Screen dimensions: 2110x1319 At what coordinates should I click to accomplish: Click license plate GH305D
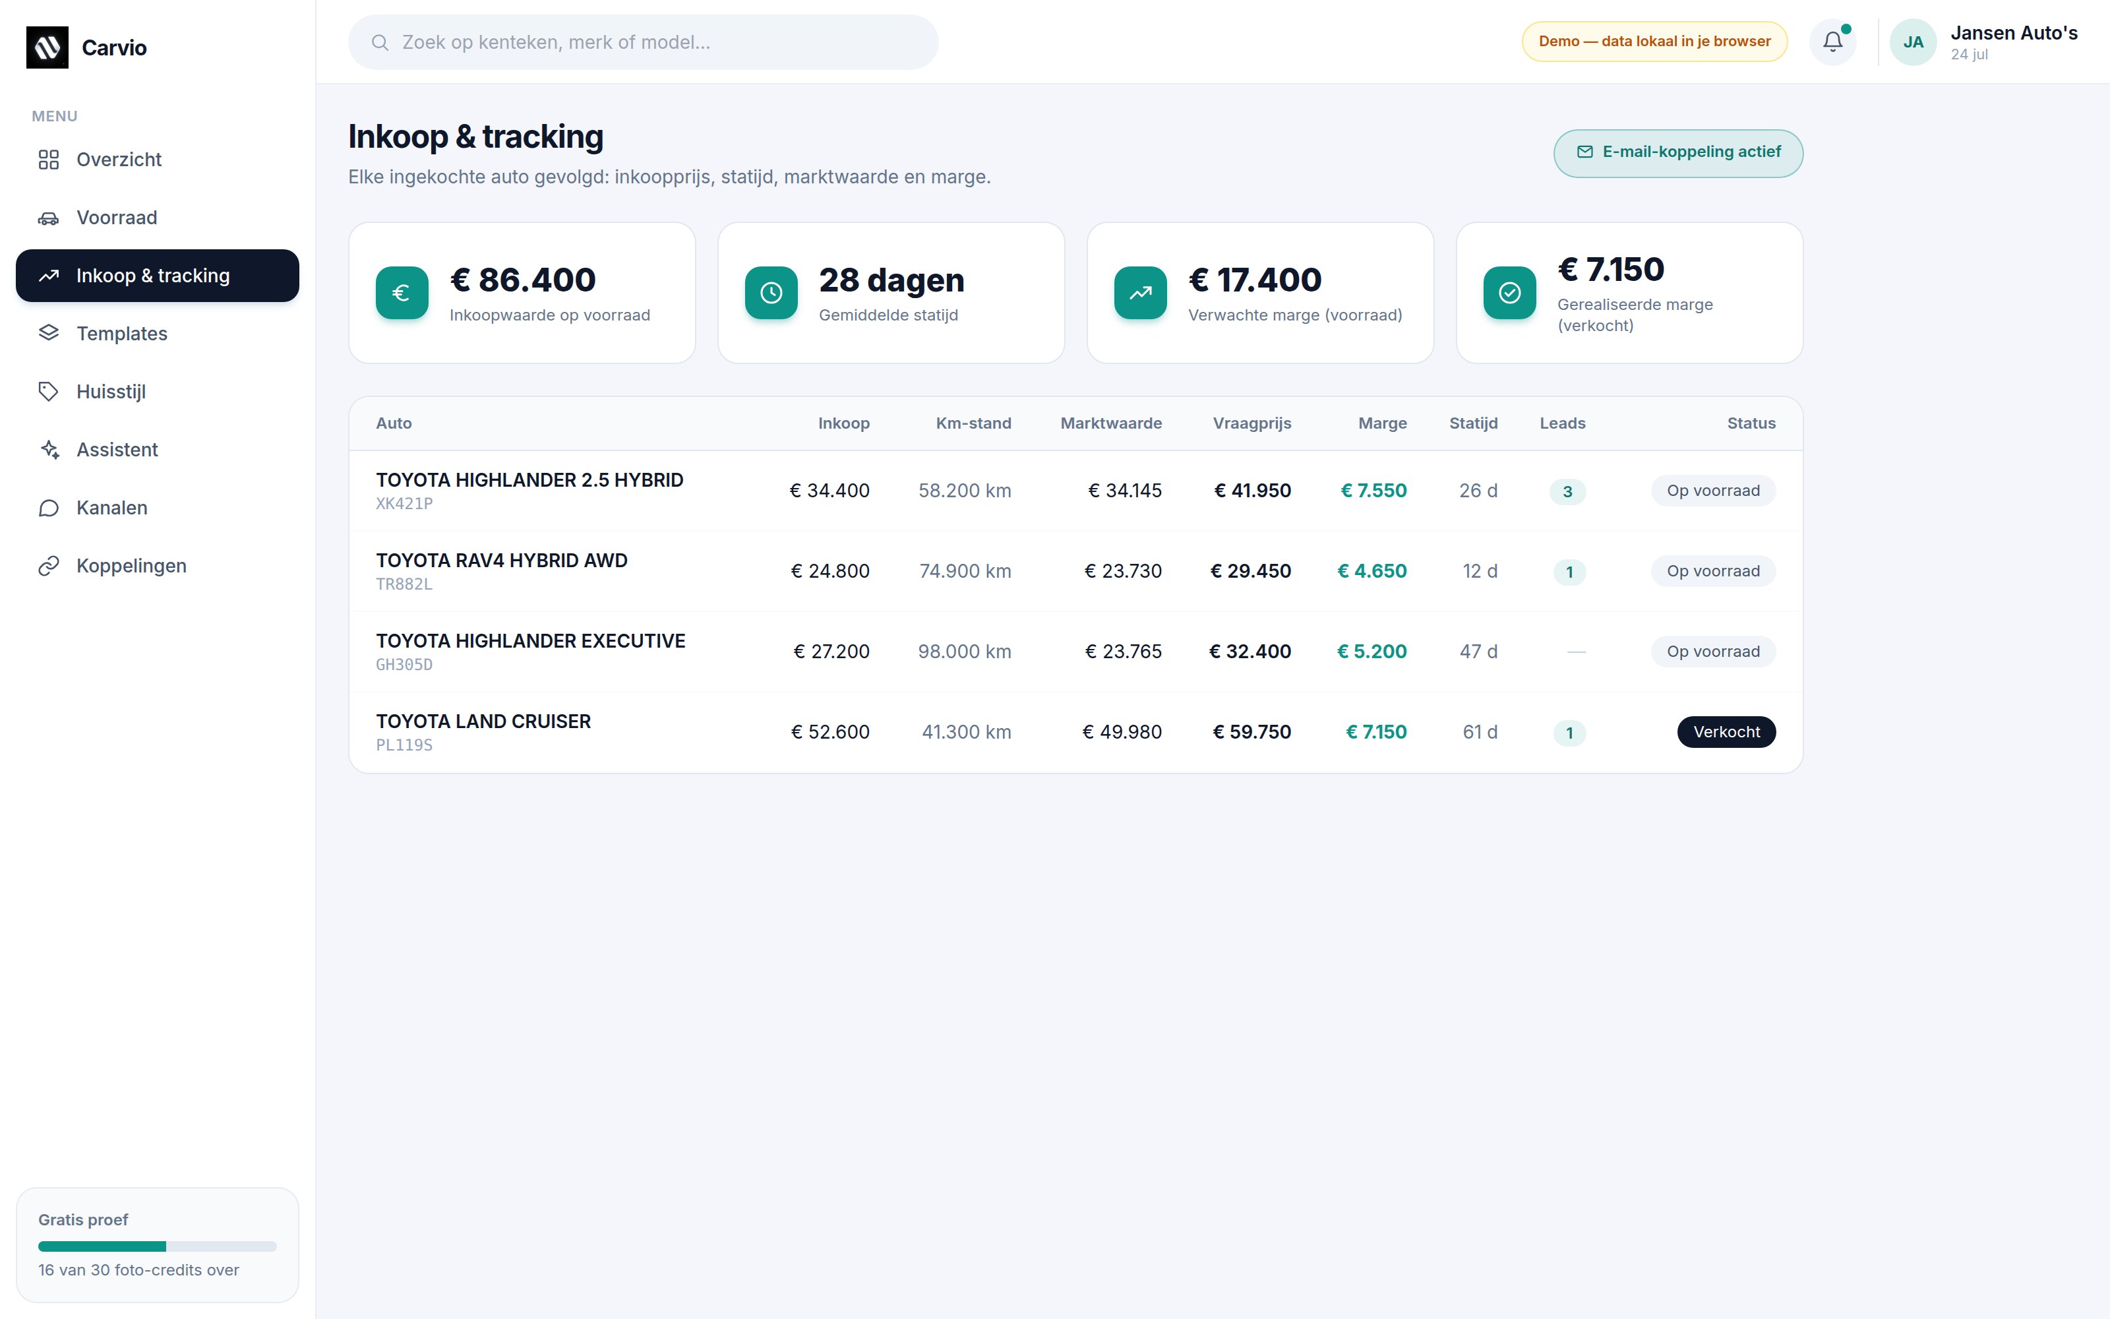(x=404, y=665)
